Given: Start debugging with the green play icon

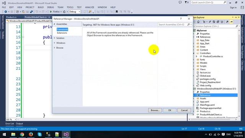Looking at the screenshot, I should tap(51, 12).
